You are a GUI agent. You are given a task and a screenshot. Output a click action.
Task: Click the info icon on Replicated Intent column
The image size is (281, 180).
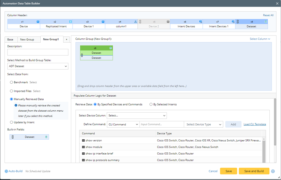(70, 21)
